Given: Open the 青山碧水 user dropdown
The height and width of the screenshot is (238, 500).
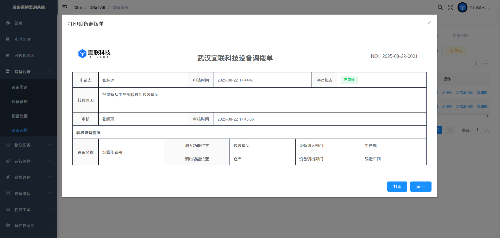Looking at the screenshot, I should pos(479,8).
